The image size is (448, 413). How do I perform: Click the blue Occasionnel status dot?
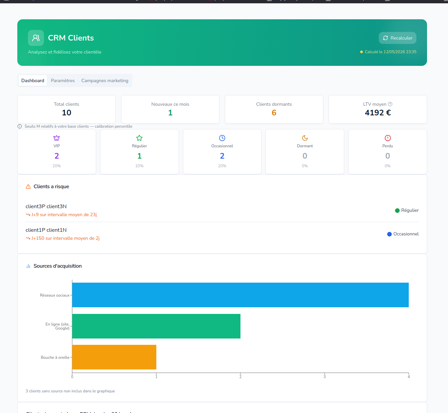[x=389, y=234]
